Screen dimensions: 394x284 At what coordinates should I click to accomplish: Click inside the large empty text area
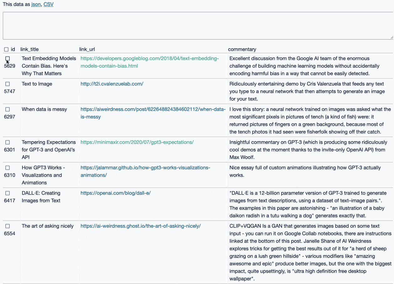pyautogui.click(x=198, y=26)
